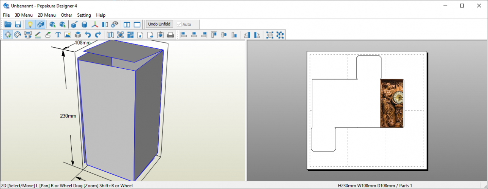The height and width of the screenshot is (189, 488).
Task: Select the first cube-with-cursor tool
Action: coord(52,25)
